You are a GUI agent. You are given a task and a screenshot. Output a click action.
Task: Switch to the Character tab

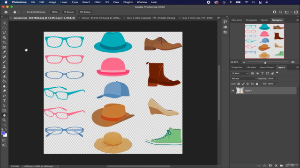point(236,20)
